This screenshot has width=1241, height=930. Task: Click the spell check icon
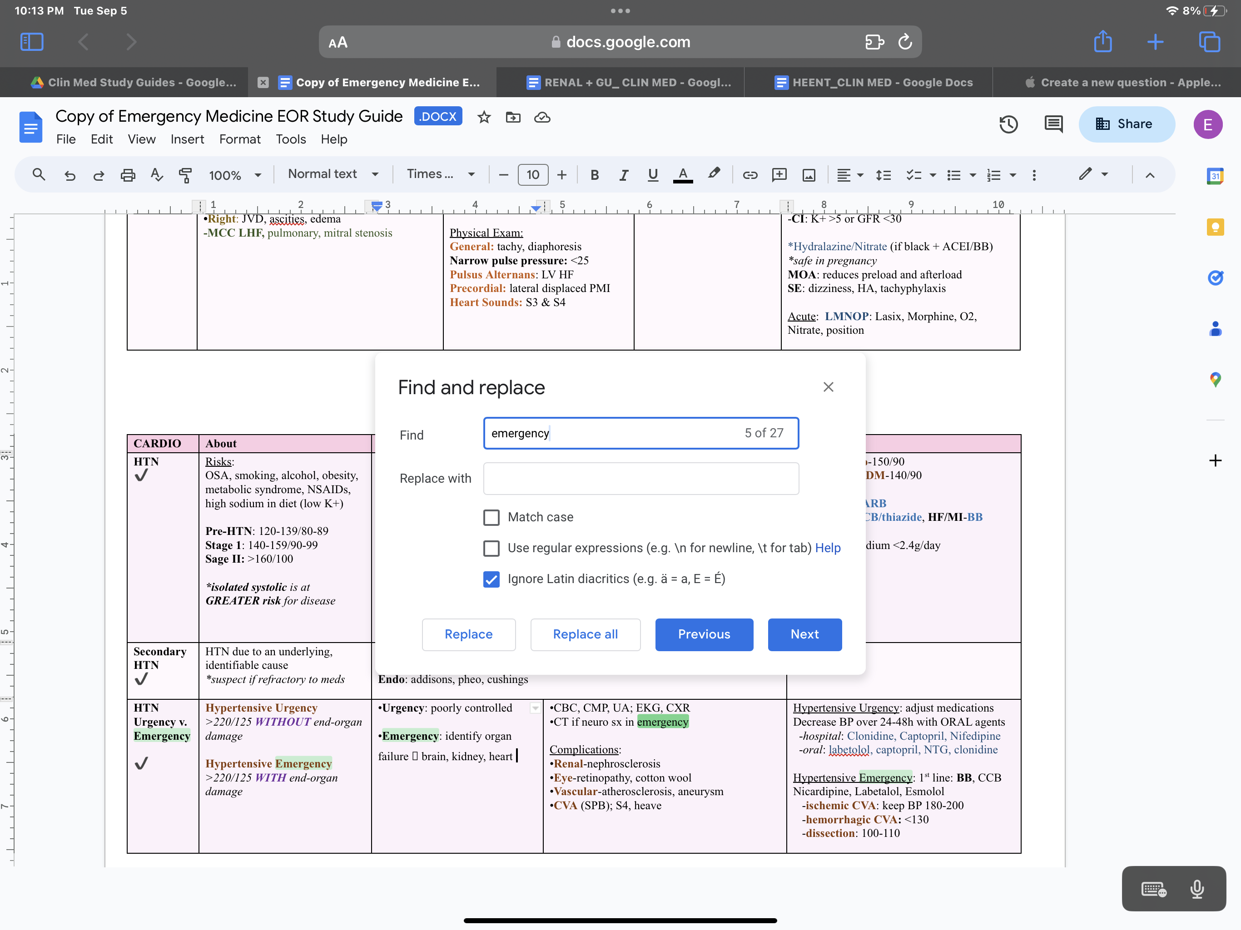157,175
